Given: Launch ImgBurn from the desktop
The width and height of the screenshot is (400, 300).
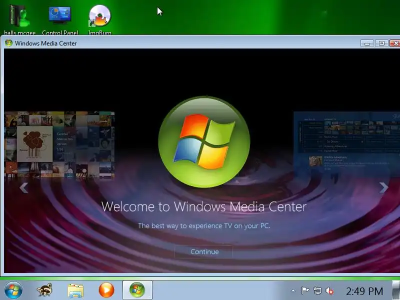Looking at the screenshot, I should (99, 19).
